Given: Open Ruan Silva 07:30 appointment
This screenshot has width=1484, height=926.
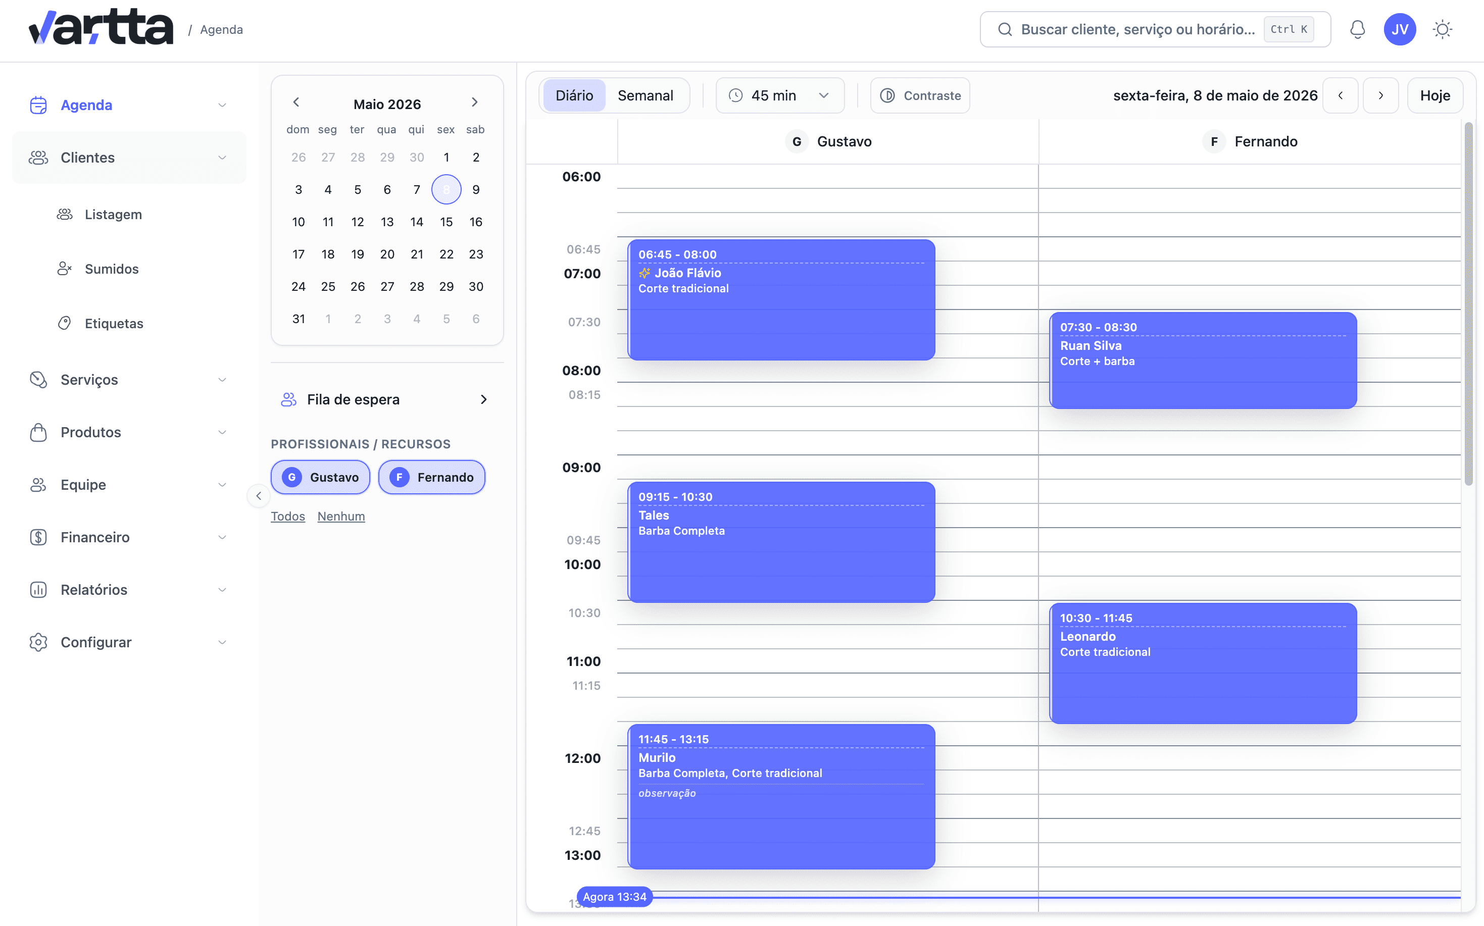Looking at the screenshot, I should coord(1203,361).
